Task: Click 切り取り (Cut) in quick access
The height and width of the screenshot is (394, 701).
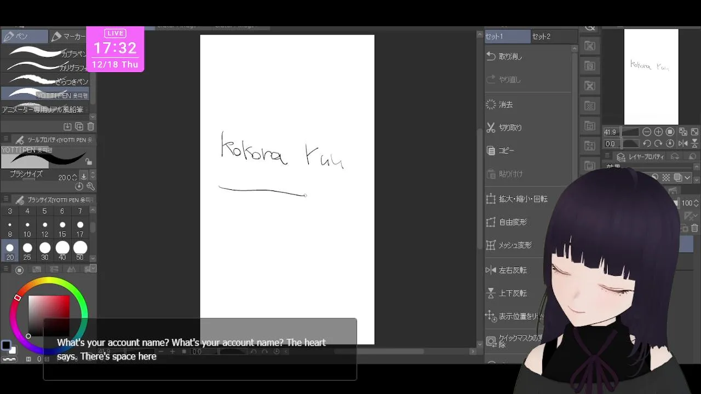Action: click(x=527, y=128)
